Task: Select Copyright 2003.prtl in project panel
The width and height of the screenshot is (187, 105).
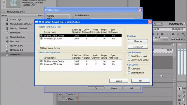Action: point(19,28)
